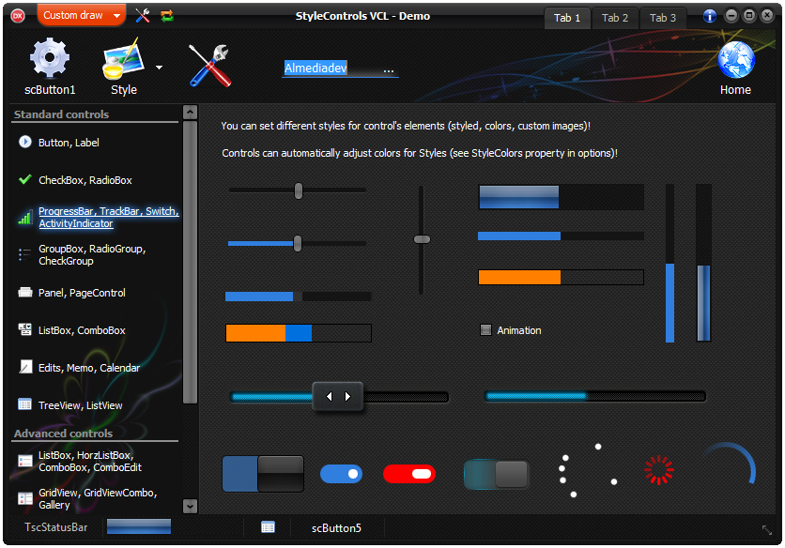Screen dimensions: 785x548
Task: Click the table icon beside TreeView, ListView
Action: pyautogui.click(x=25, y=403)
